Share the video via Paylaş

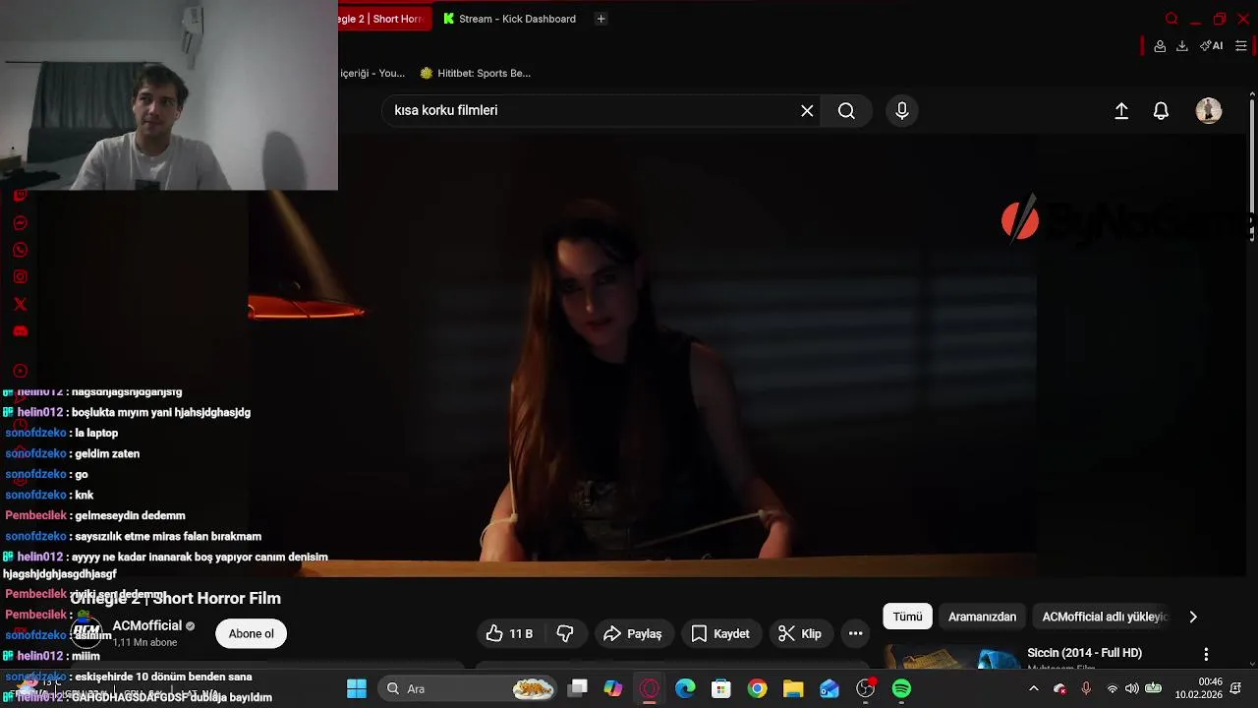tap(633, 634)
